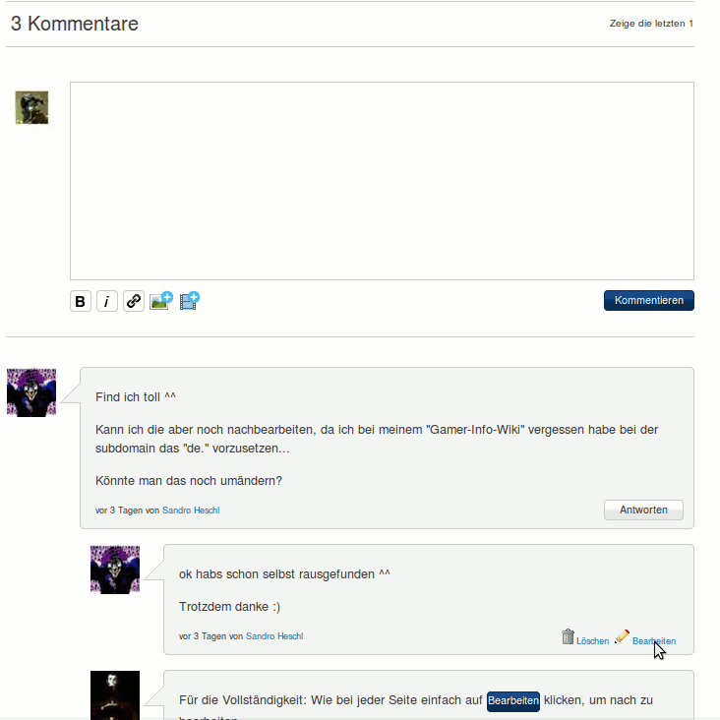The image size is (720, 720).
Task: Click the Bearbeiten link on reply
Action: tap(654, 641)
